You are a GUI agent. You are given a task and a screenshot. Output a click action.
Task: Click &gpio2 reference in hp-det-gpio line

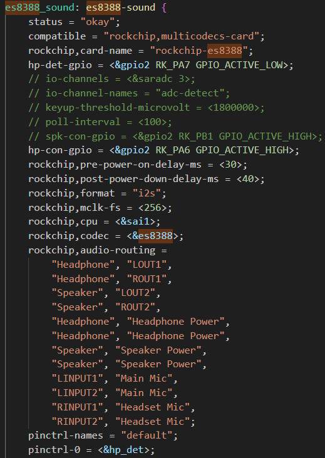132,65
